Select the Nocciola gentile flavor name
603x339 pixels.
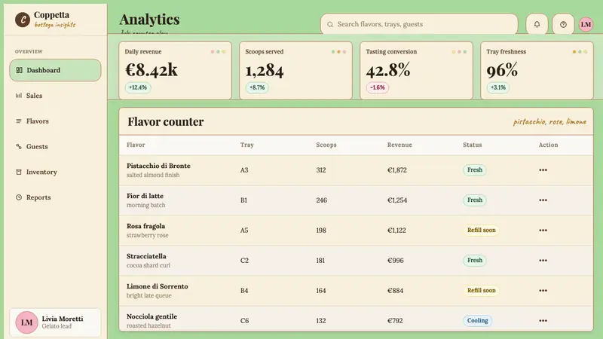click(152, 316)
